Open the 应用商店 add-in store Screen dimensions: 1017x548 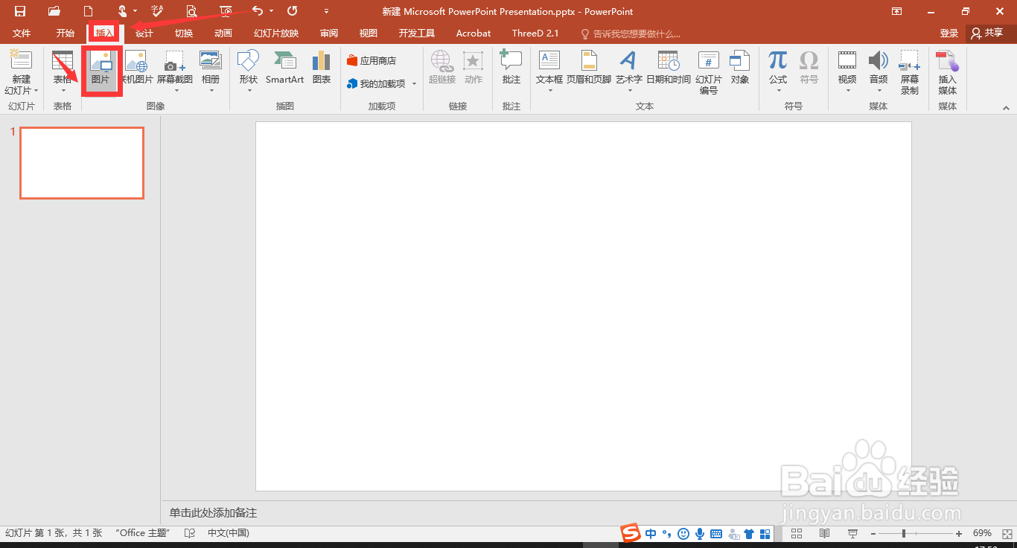click(372, 61)
